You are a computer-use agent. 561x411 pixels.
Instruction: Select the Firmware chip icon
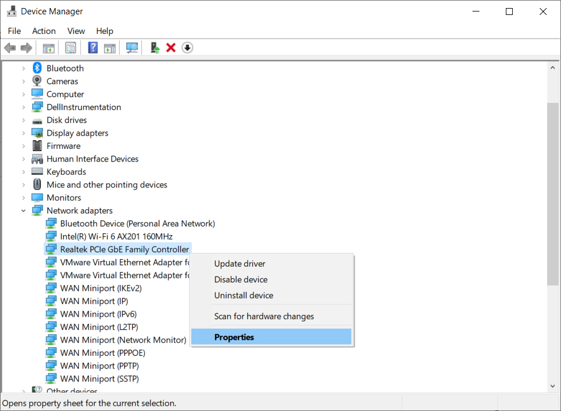point(37,145)
